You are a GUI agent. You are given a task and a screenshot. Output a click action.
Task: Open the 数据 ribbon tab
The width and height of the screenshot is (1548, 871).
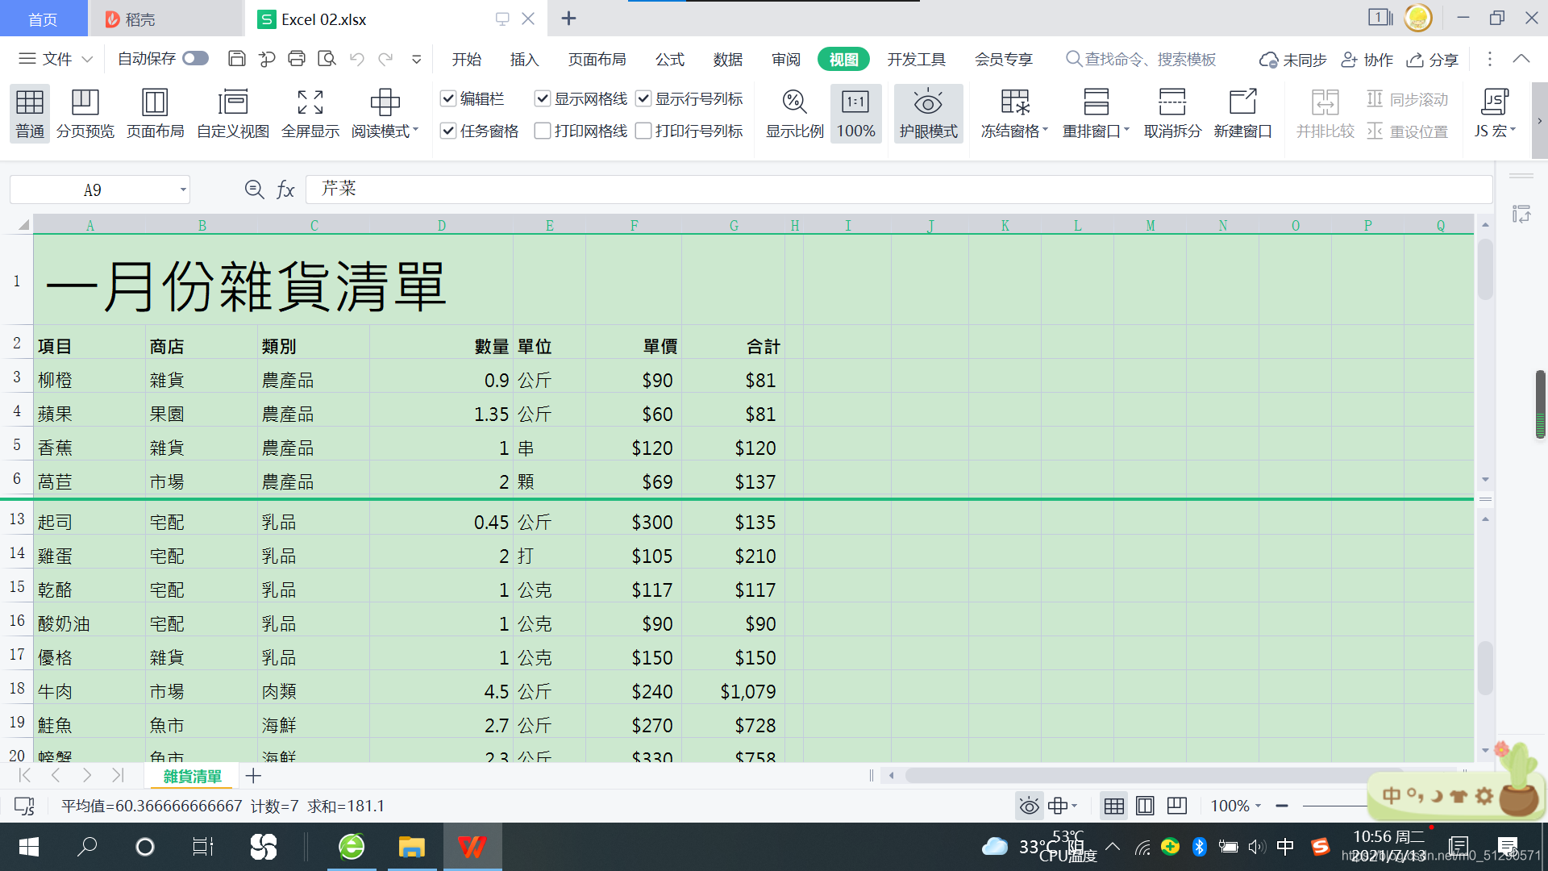pyautogui.click(x=727, y=59)
